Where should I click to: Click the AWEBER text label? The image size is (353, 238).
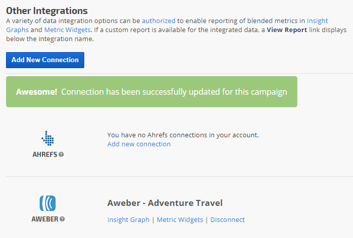(45, 219)
